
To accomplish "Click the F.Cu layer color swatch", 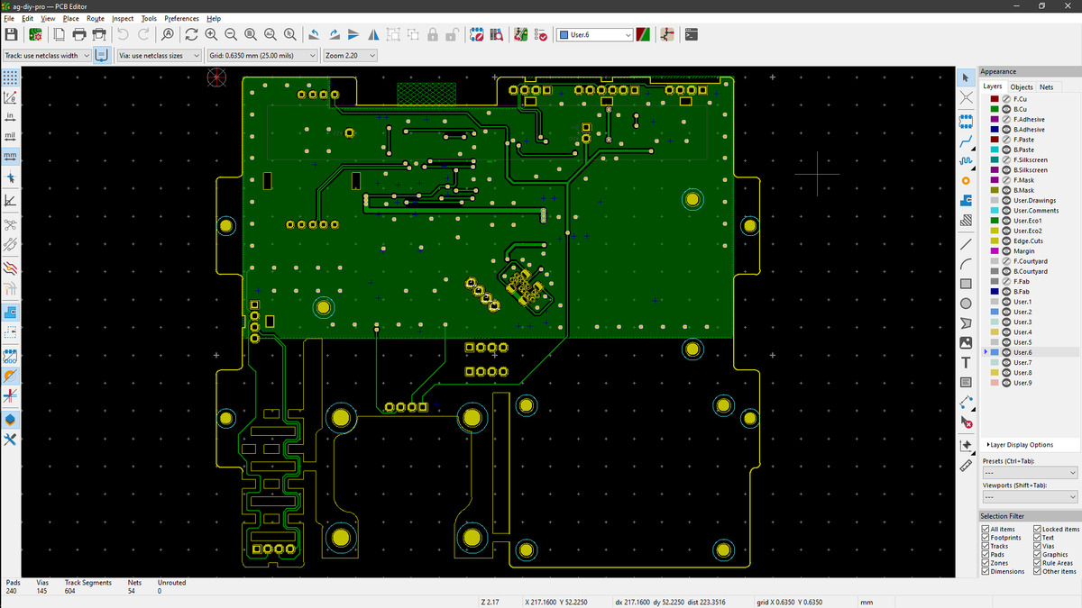I will (995, 99).
